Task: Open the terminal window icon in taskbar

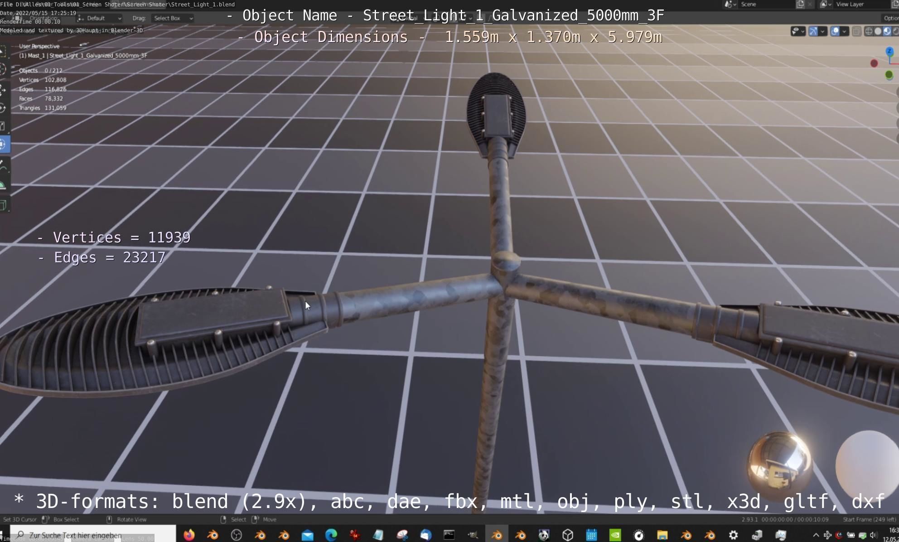Action: coord(449,535)
